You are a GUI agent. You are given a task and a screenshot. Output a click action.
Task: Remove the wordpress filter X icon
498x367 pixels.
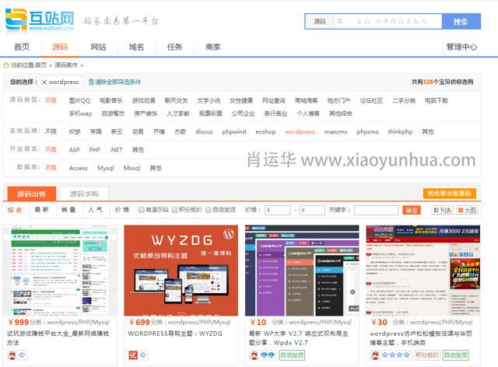[44, 82]
